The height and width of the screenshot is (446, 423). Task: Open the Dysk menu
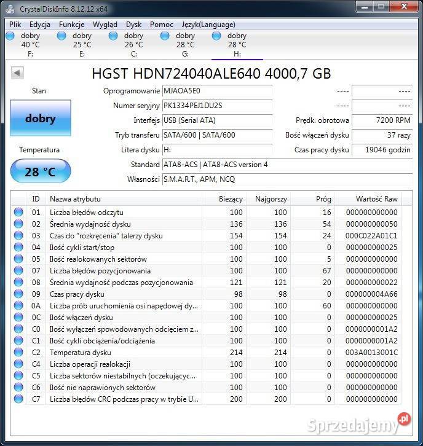click(x=133, y=25)
